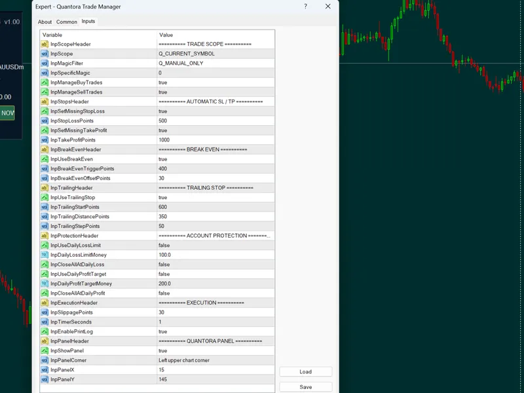Click the icon beside InpSlippagePoints
Viewport: 524px width, 393px height.
point(45,312)
